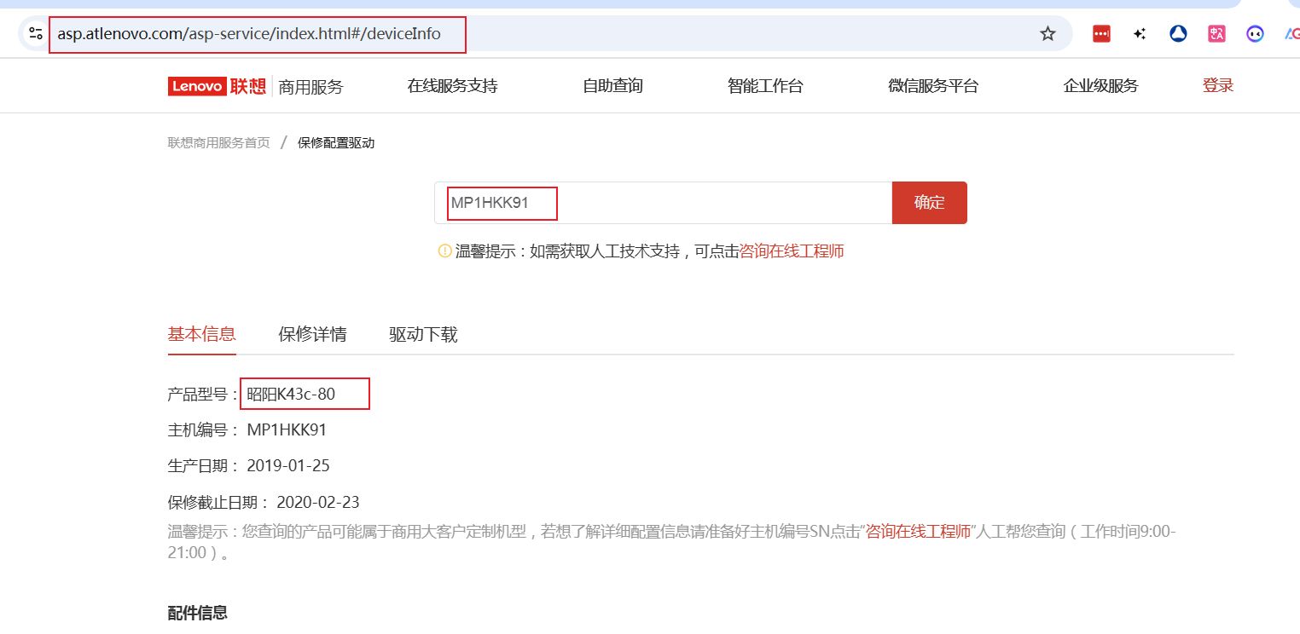
Task: Click the black sparkles extension icon
Action: point(1140,34)
